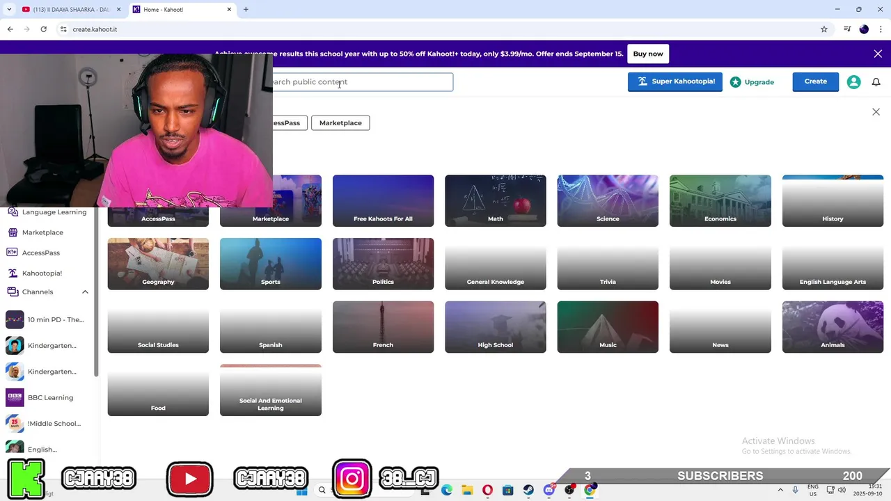The width and height of the screenshot is (891, 501).
Task: Open the Trivia category card
Action: click(x=608, y=264)
